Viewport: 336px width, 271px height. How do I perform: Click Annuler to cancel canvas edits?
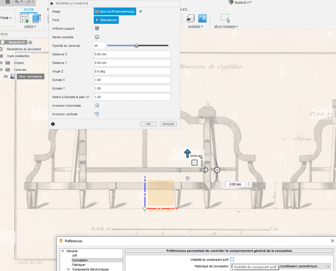(x=168, y=124)
